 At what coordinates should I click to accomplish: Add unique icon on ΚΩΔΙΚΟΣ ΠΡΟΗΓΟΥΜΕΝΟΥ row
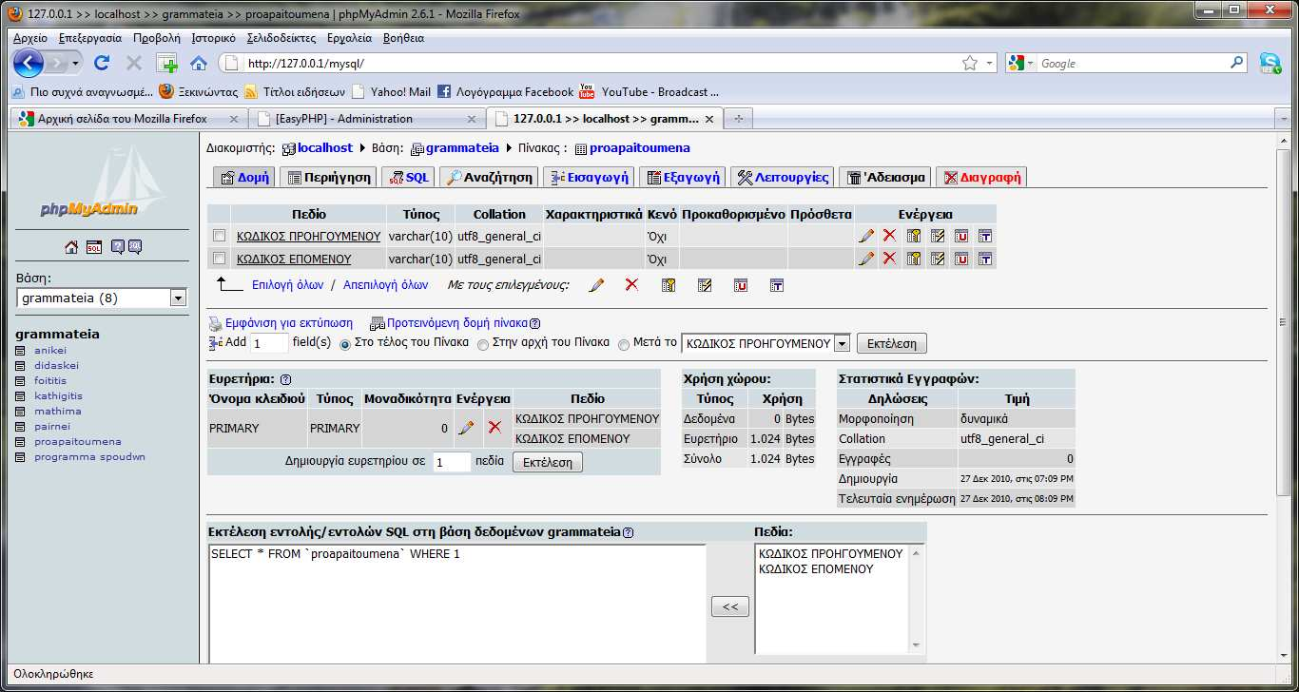961,235
